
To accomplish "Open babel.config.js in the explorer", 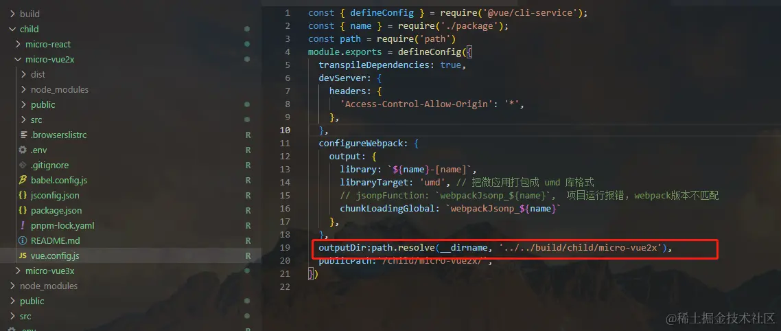I will point(59,180).
